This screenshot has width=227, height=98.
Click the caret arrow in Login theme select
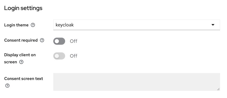click(x=213, y=25)
